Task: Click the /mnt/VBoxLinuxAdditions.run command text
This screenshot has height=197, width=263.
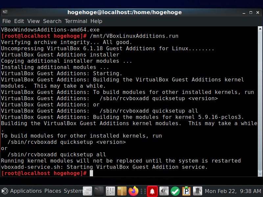Action: 134,36
